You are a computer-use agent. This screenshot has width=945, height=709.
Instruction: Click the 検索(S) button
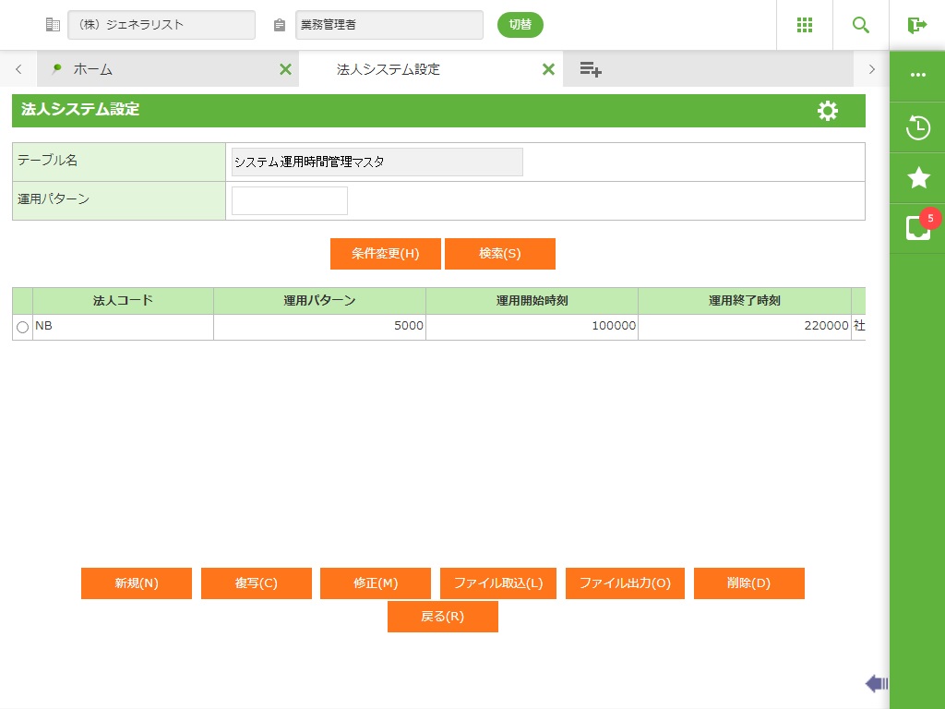coord(499,254)
